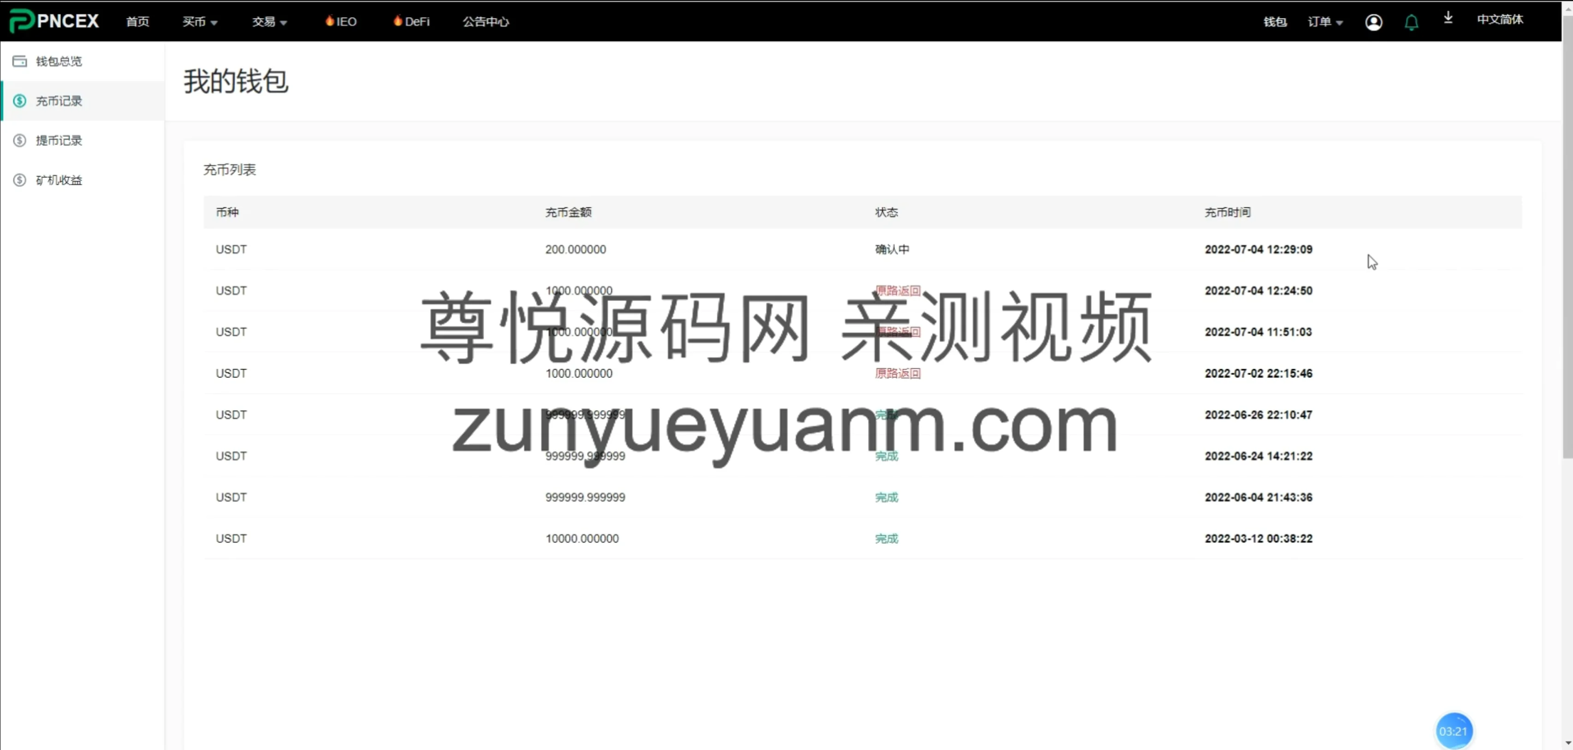Expand the 买币 dropdown menu

(200, 21)
